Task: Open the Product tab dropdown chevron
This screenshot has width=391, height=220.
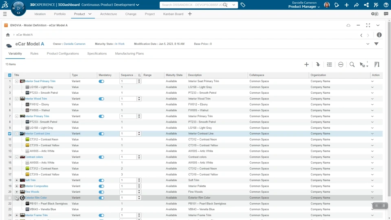Action: point(90,14)
